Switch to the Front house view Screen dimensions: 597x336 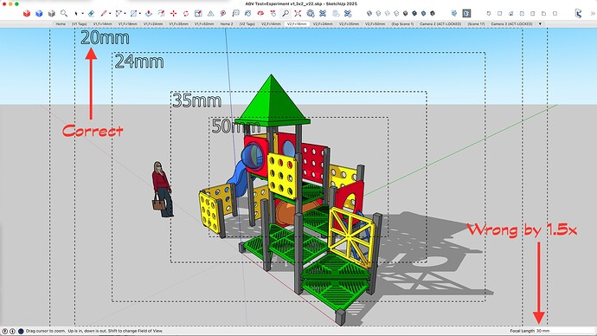[x=510, y=13]
